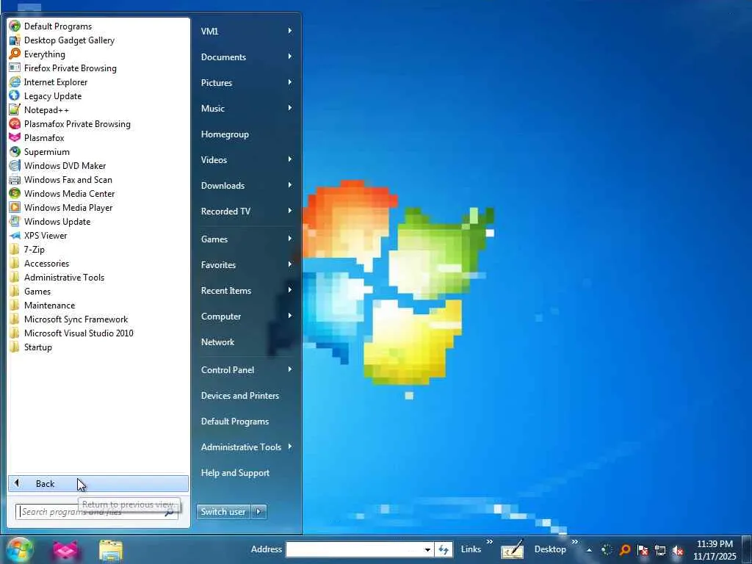Open Pictures in right pane
The image size is (752, 564).
coord(246,82)
